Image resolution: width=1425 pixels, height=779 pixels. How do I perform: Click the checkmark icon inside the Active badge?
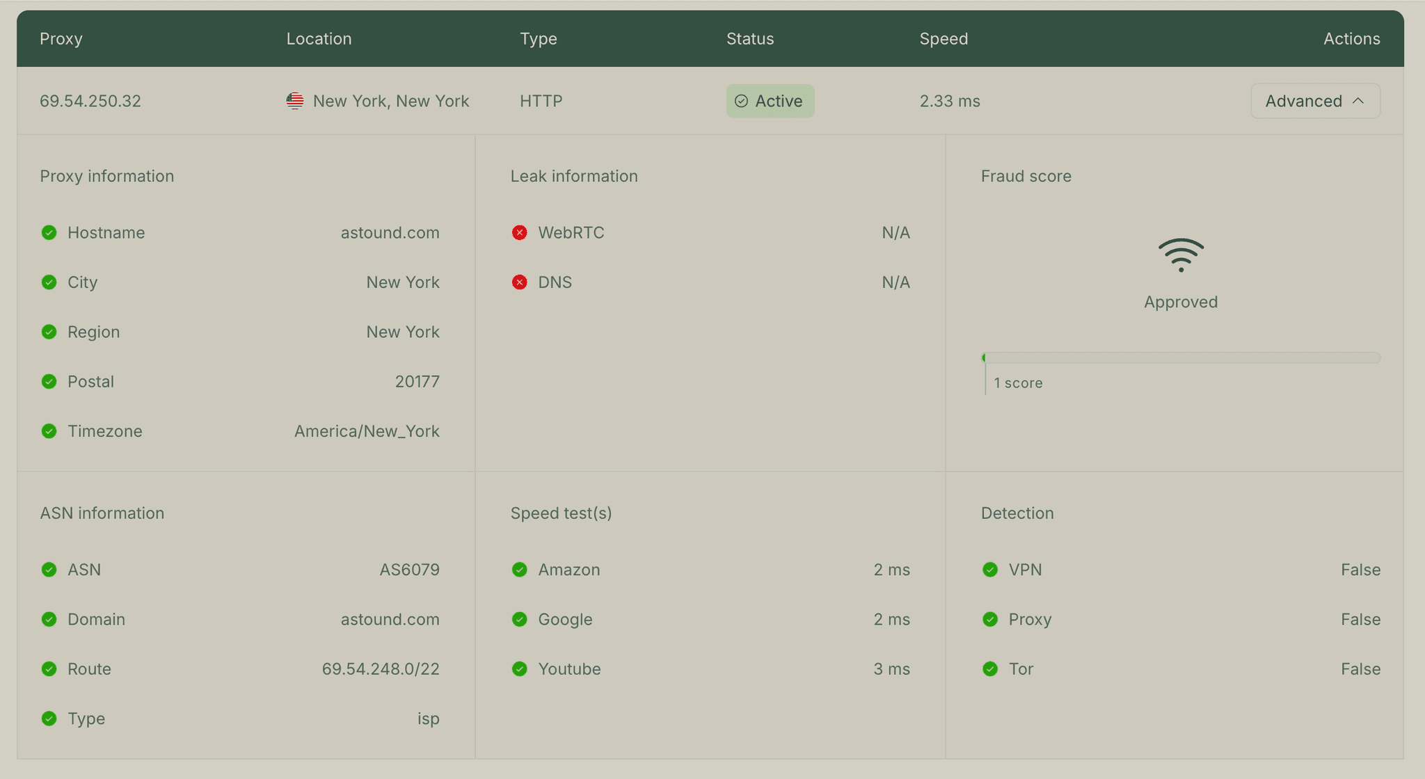pos(742,101)
